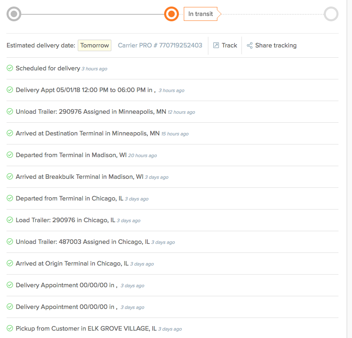Select the grey starting-point marker on the progress tracker

(x=14, y=14)
